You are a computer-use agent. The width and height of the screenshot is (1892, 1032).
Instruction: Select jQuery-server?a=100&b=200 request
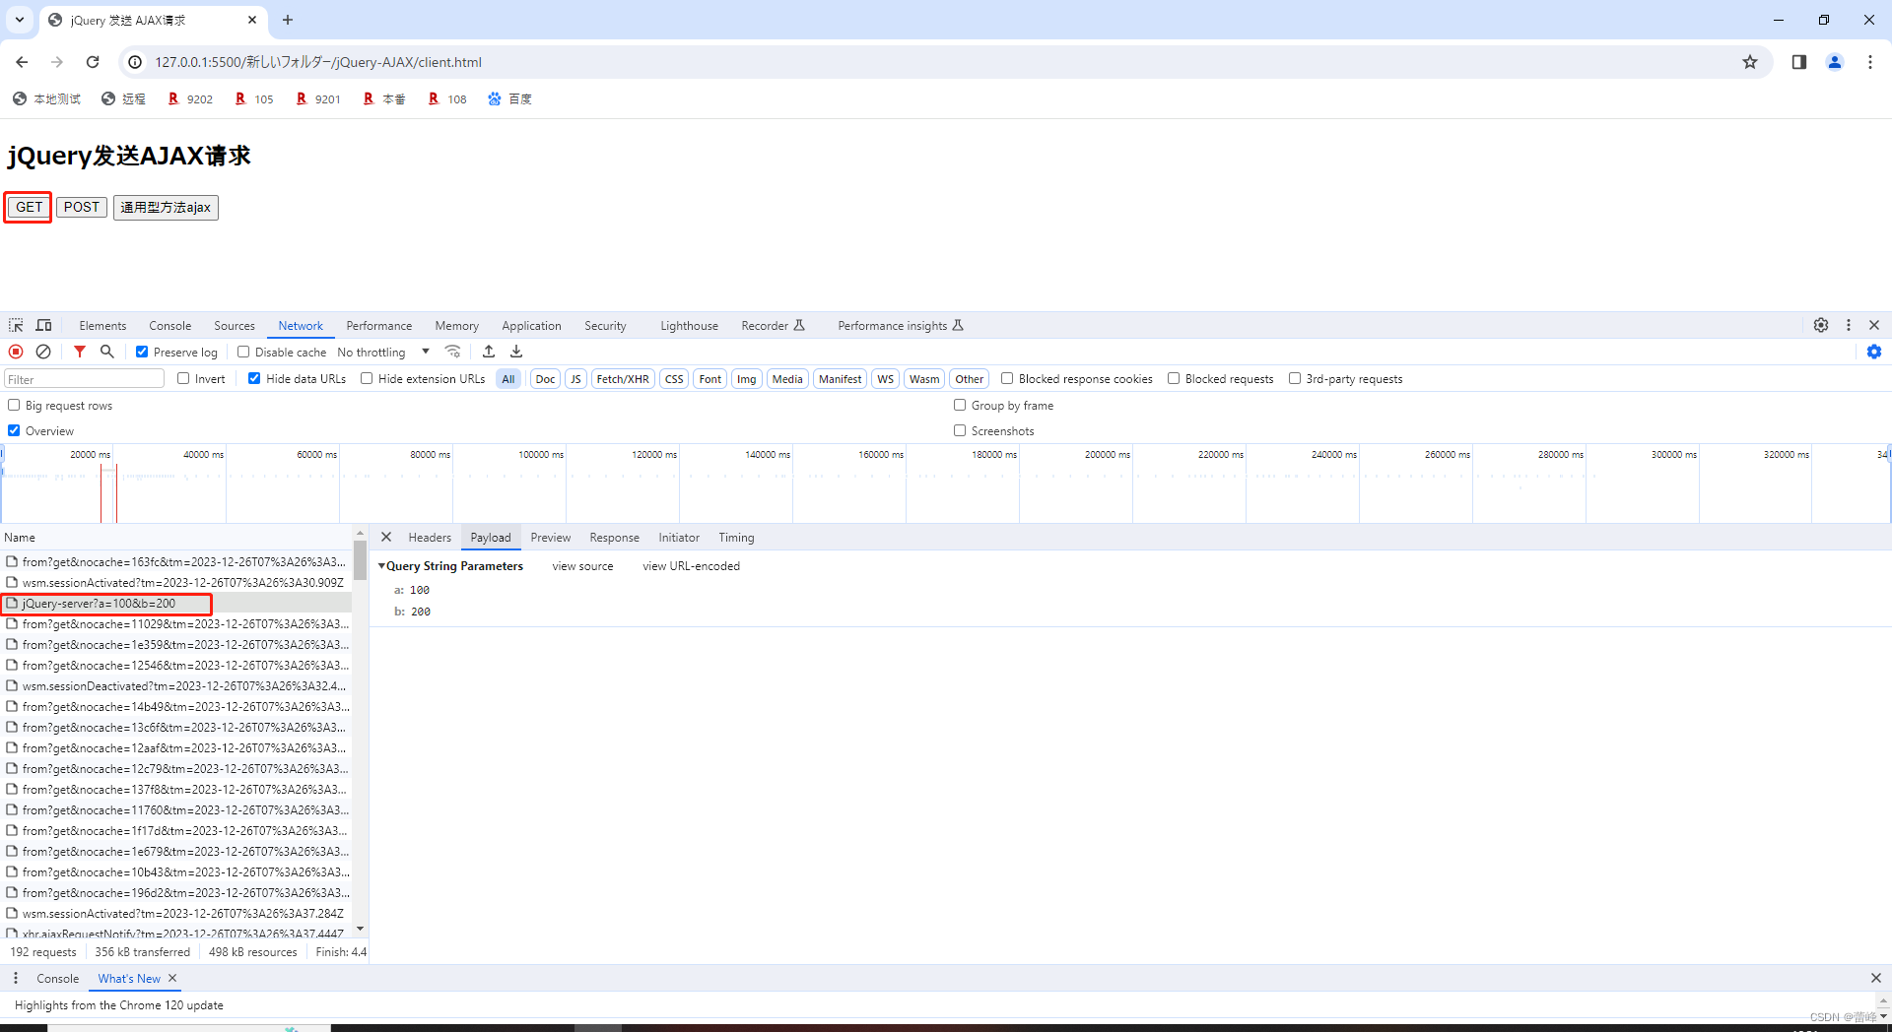click(x=175, y=604)
